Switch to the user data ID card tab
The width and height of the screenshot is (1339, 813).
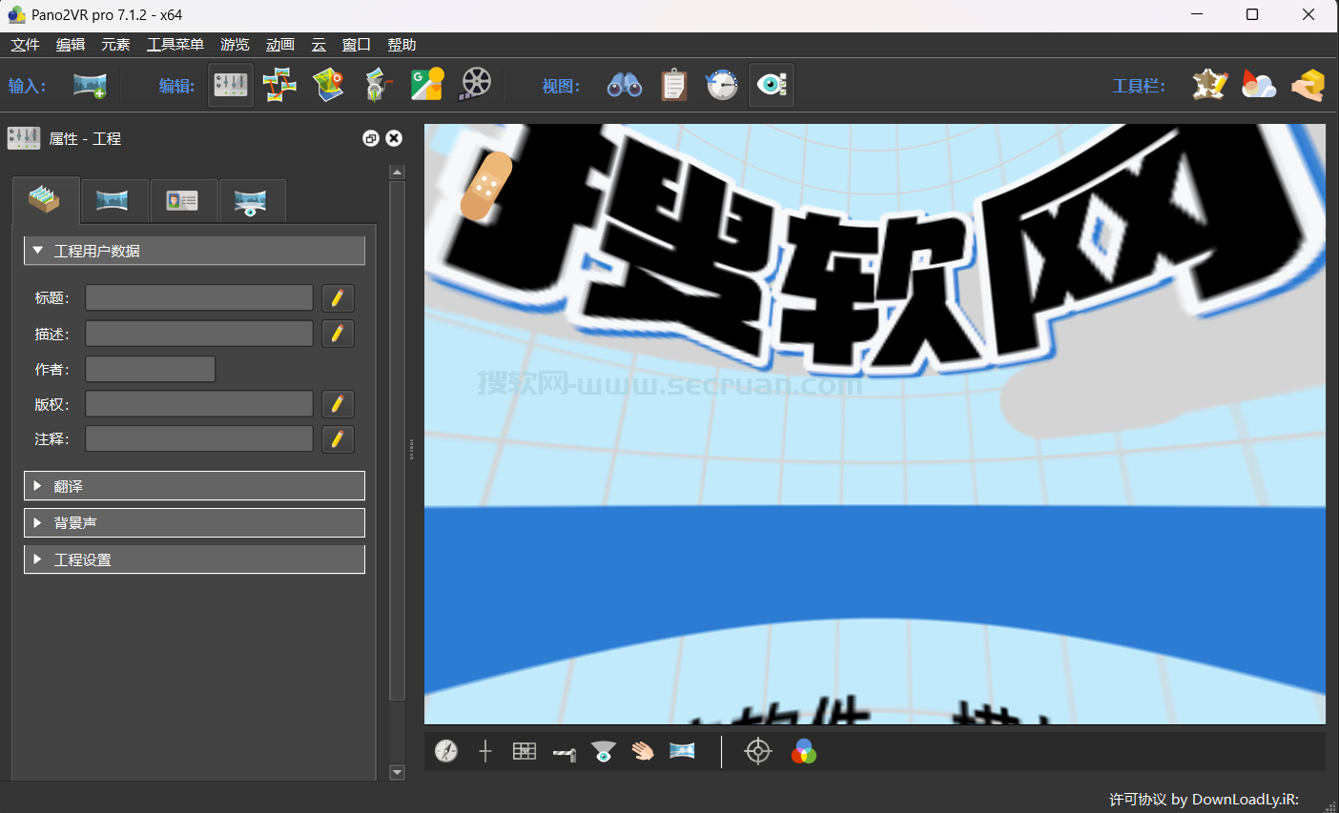pos(182,200)
